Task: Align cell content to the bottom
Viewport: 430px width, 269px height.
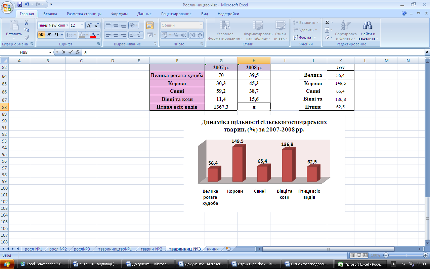Action: [x=124, y=25]
